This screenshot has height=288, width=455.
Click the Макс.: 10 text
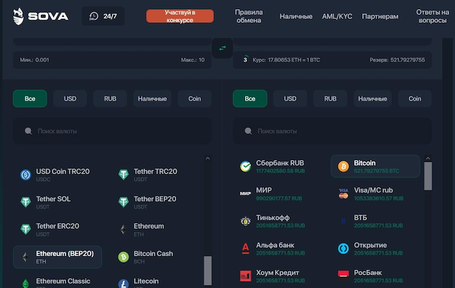pos(192,60)
